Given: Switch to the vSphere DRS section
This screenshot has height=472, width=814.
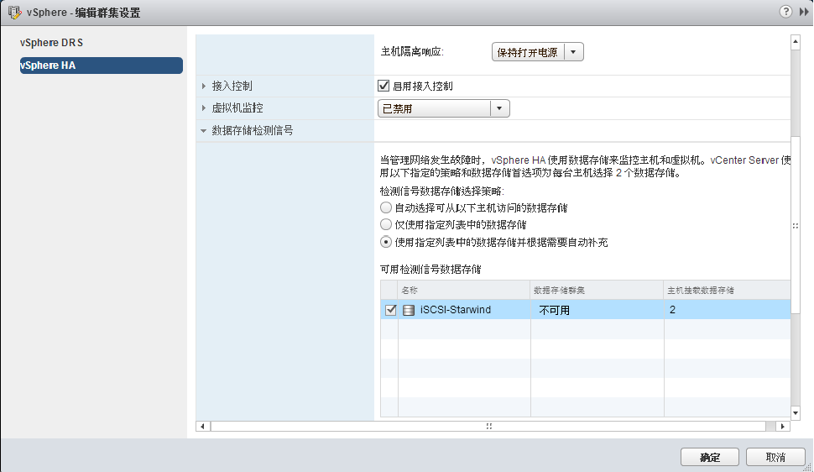Looking at the screenshot, I should point(51,43).
